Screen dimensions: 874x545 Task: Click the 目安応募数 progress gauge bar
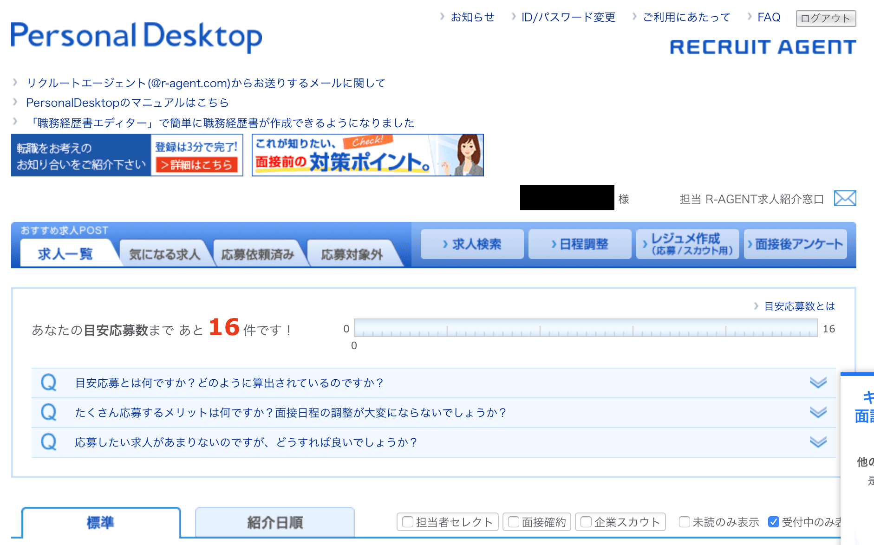pos(586,328)
